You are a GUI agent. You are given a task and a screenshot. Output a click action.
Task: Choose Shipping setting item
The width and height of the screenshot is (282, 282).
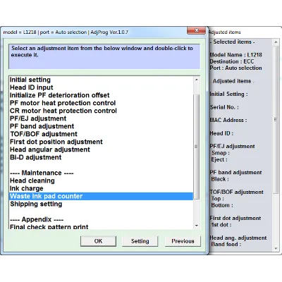pos(101,204)
